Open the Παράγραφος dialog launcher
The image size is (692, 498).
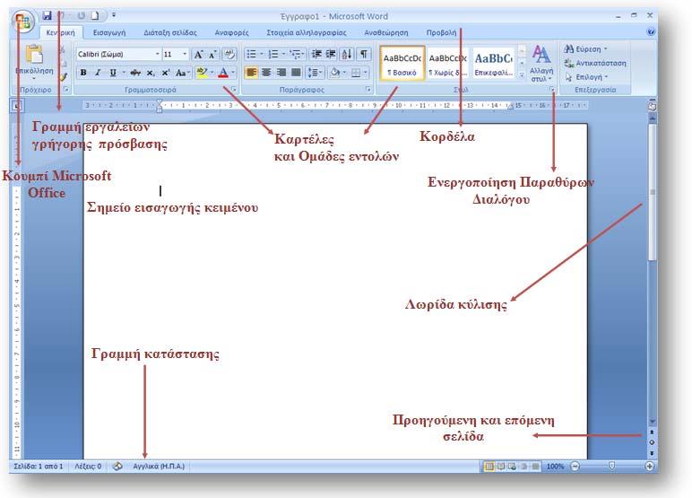pyautogui.click(x=368, y=90)
